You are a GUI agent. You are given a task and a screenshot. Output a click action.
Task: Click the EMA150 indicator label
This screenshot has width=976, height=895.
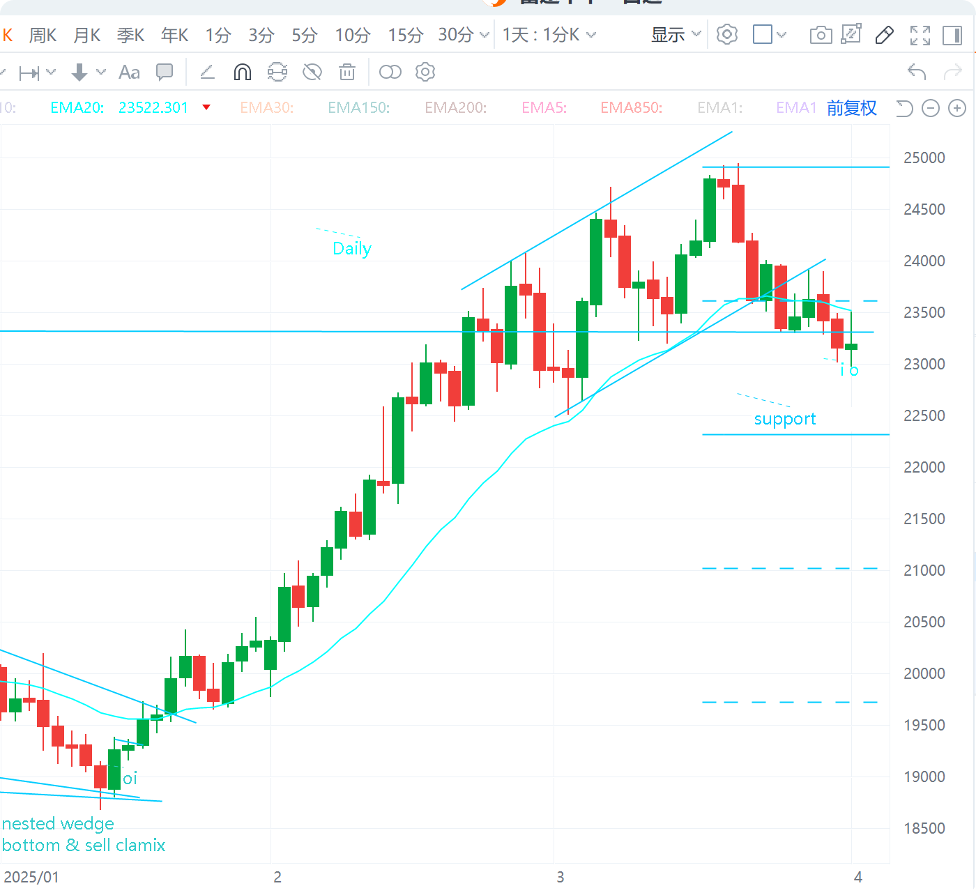[359, 107]
